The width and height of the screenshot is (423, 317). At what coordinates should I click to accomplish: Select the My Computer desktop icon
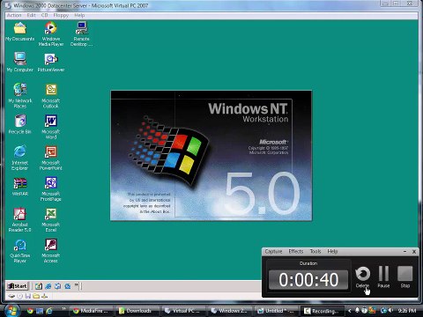20,62
